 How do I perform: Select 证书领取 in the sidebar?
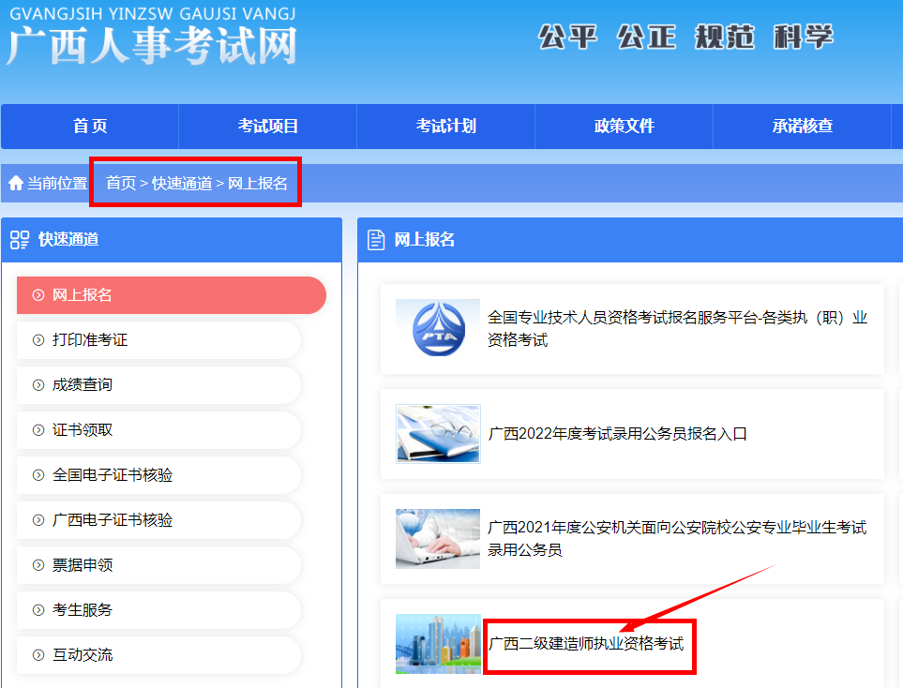84,430
